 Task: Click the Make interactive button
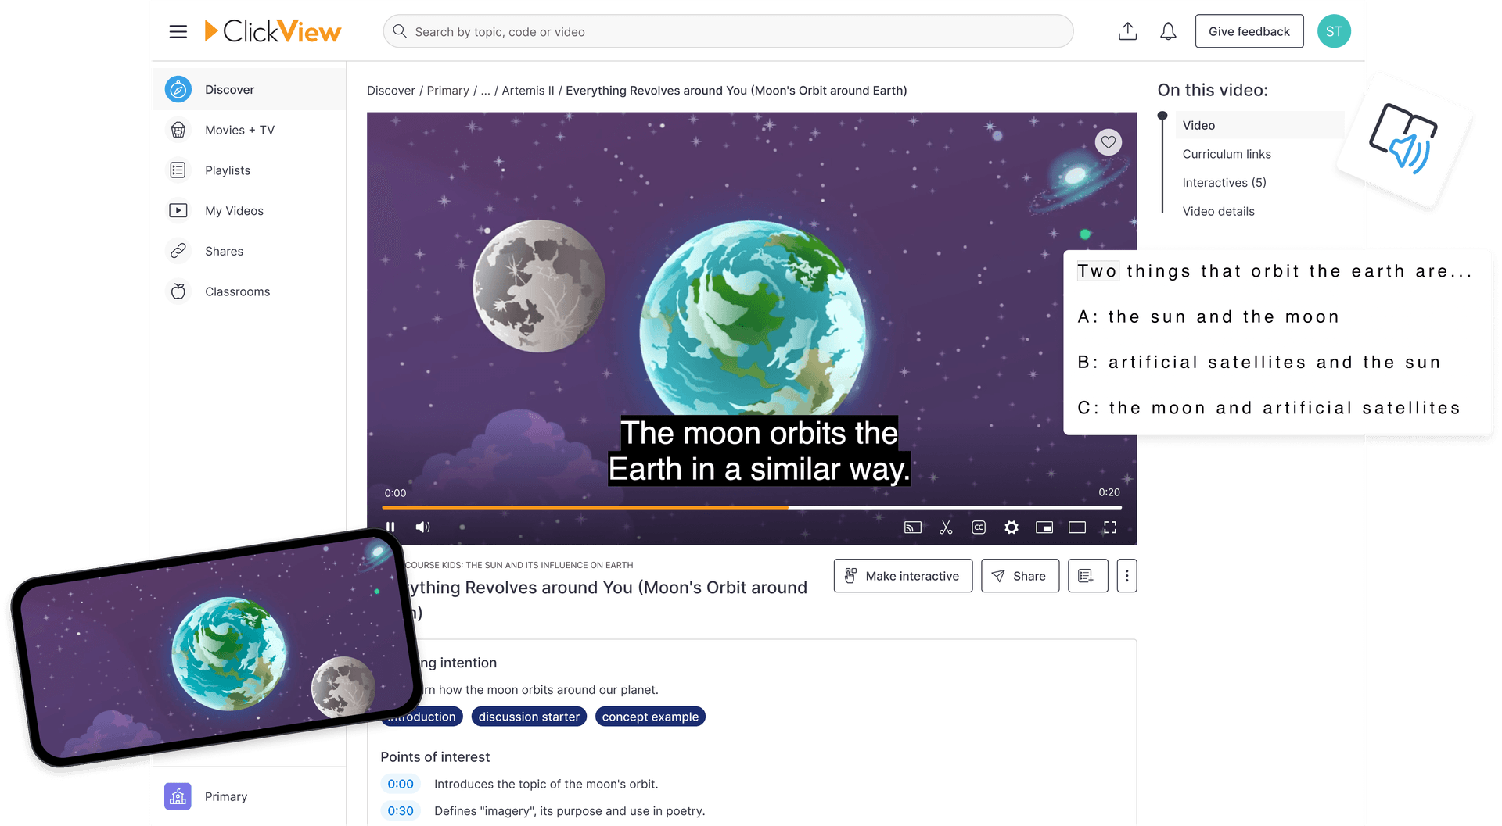click(x=902, y=575)
